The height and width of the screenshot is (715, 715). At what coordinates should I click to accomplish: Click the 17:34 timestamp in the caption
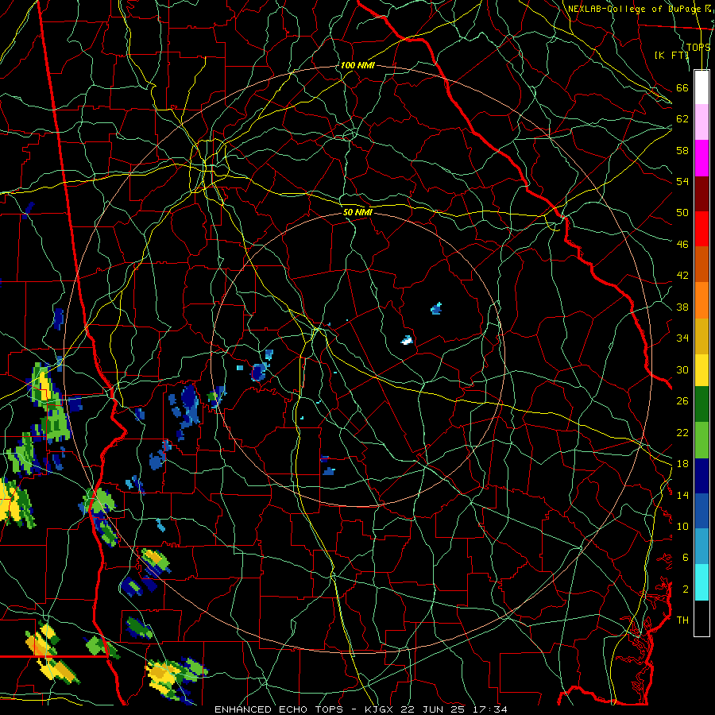[x=489, y=709]
